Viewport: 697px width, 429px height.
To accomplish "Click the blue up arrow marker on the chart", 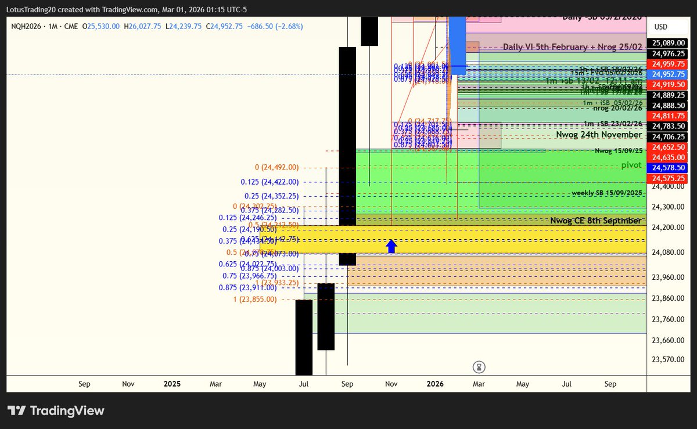I will pos(391,246).
